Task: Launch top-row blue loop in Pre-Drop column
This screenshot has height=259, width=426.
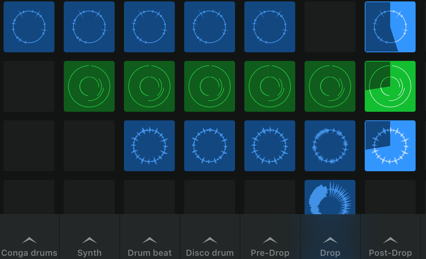Action: 270,27
